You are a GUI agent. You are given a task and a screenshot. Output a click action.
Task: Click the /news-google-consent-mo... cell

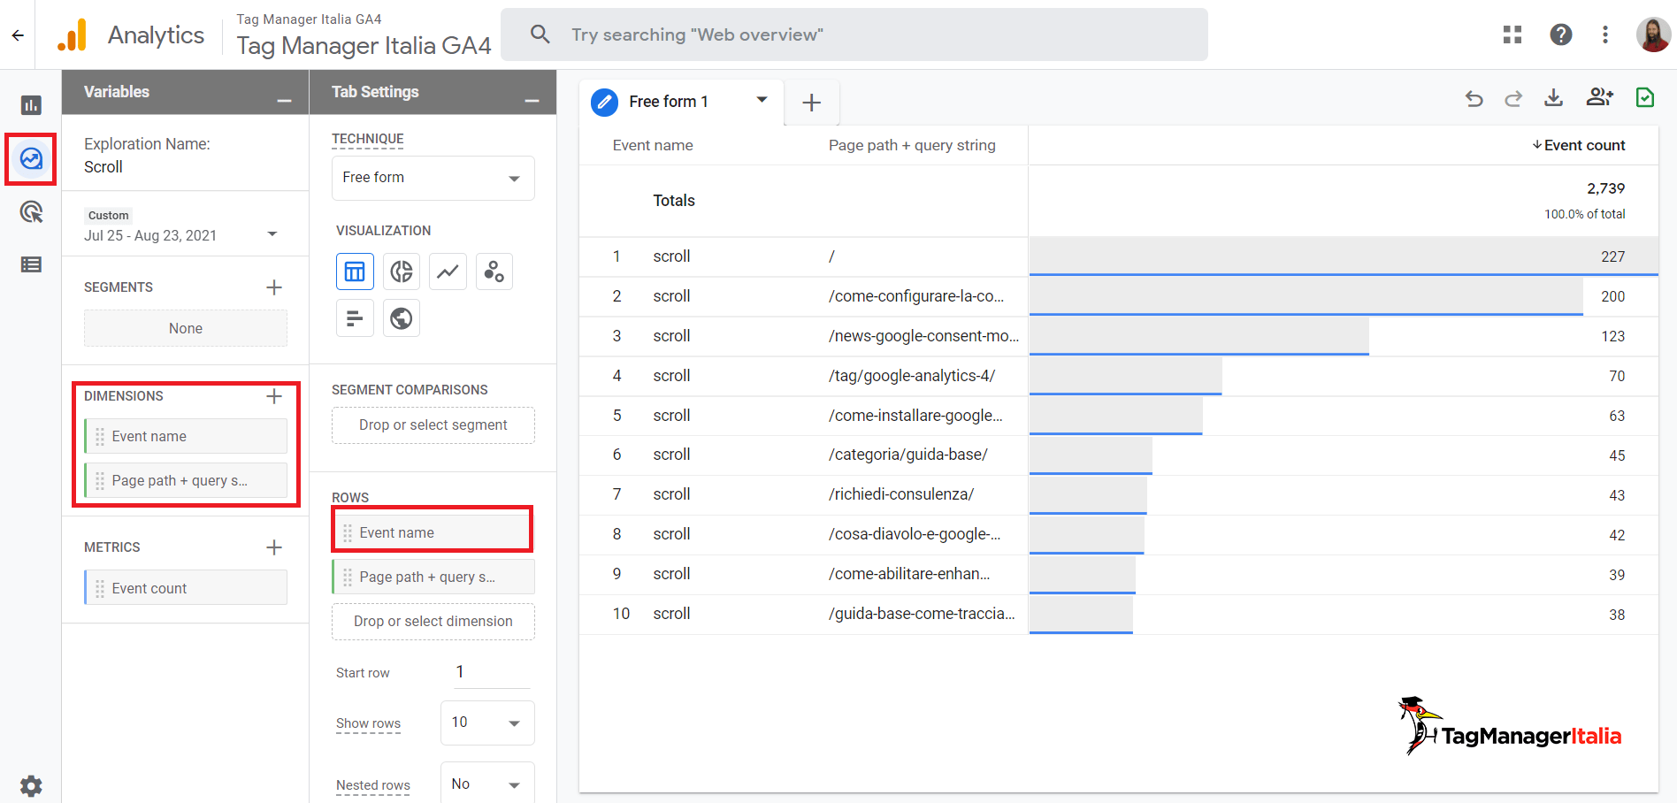coord(923,336)
